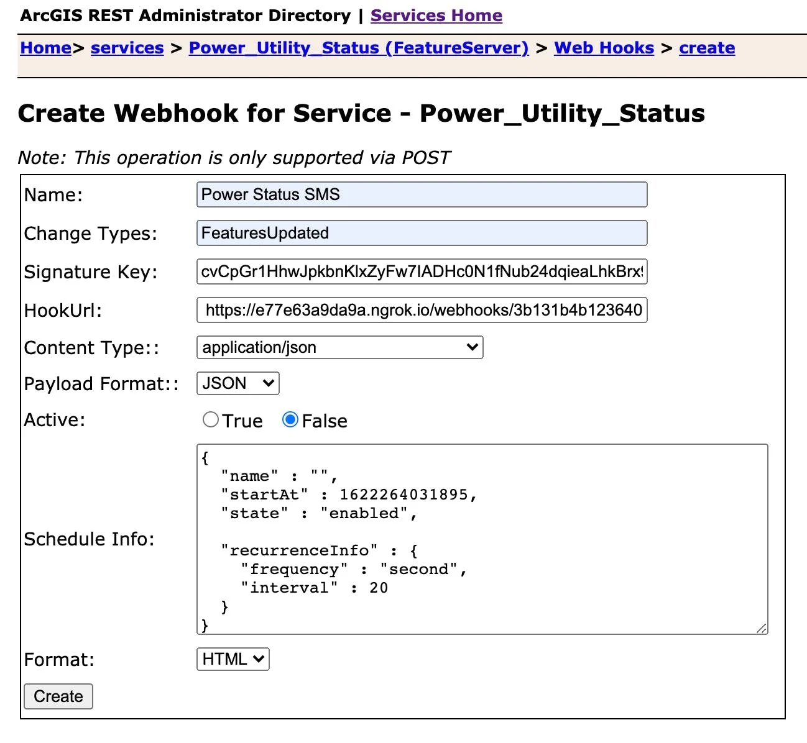Click the Schedule Info resize handle

point(762,629)
